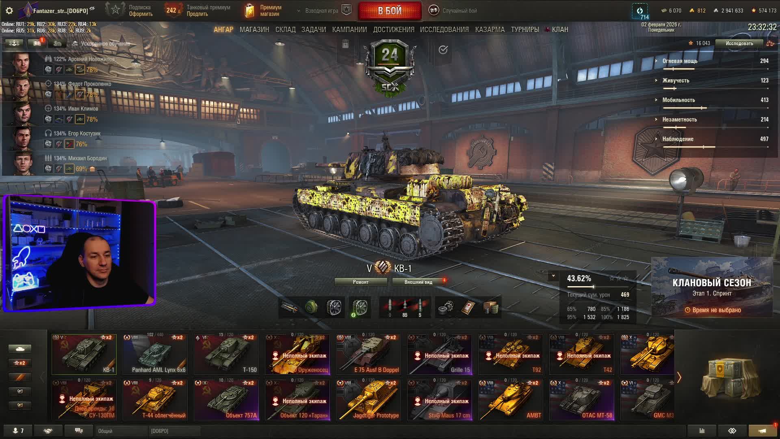The image size is (780, 439).
Task: Select the T-150 tank in carousel
Action: click(x=226, y=354)
